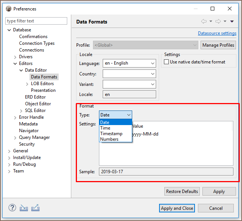The image size is (242, 221).
Task: Open the back history dropdown arrow
Action: point(211,21)
